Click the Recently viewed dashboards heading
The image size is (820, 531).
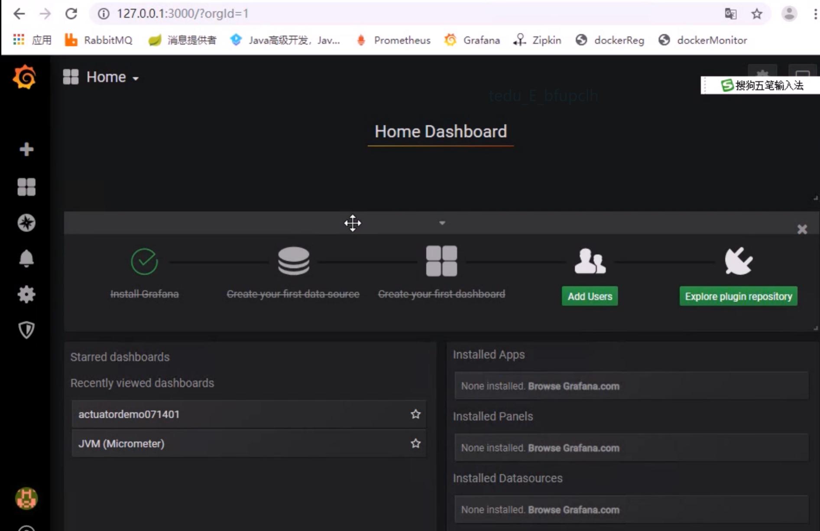coord(142,383)
